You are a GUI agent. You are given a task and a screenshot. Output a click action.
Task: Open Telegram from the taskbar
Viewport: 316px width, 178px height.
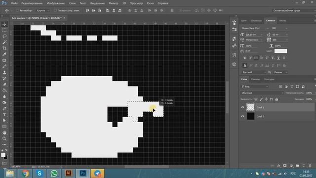97,174
